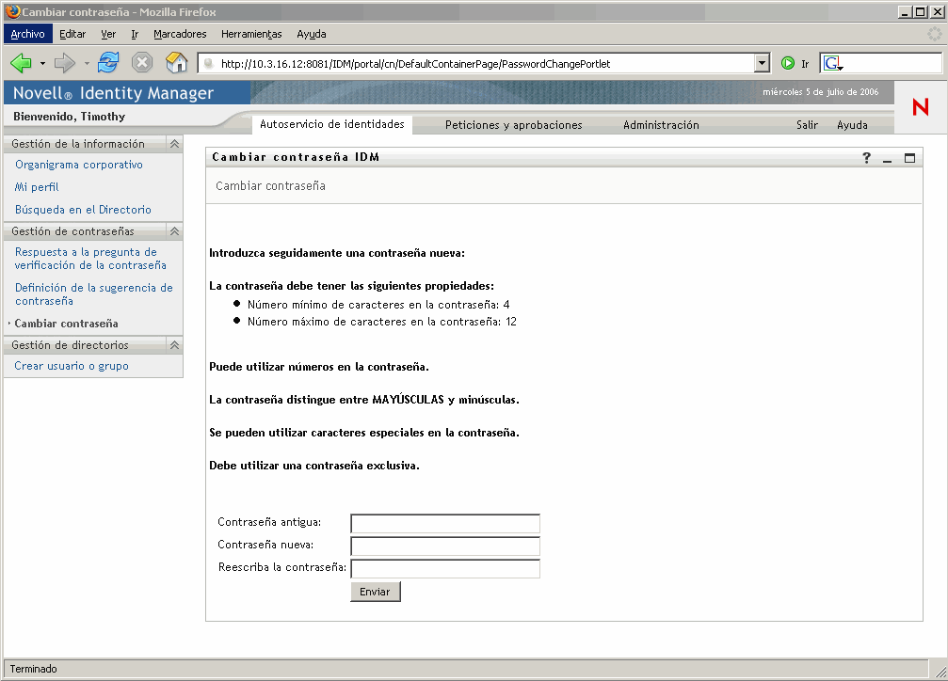The width and height of the screenshot is (948, 681).
Task: Select the Autoservicio de identidades tab
Action: click(x=332, y=124)
